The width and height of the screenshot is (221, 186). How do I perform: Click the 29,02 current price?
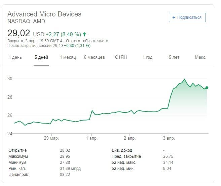(19, 33)
